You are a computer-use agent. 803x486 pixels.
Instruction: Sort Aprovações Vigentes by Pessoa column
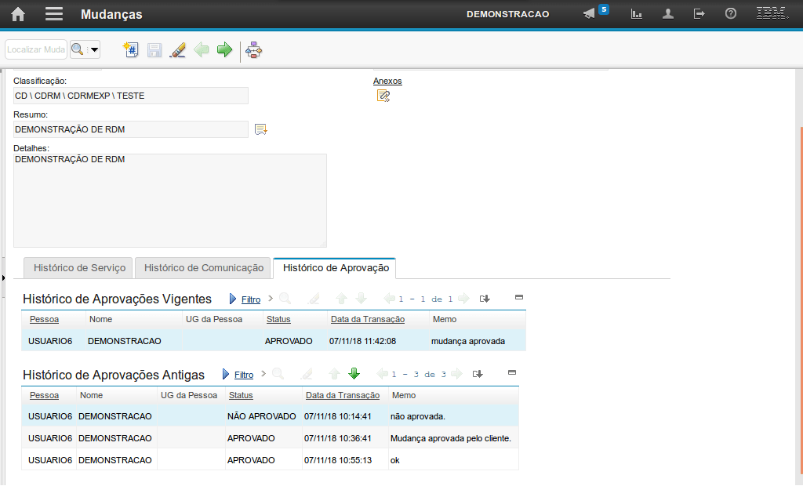point(44,319)
